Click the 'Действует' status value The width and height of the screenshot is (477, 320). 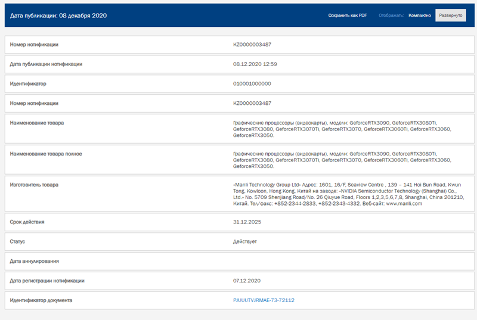(245, 242)
